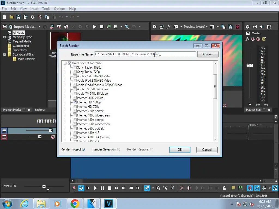Click the New project icon
This screenshot has width=279, height=209.
(4, 17)
